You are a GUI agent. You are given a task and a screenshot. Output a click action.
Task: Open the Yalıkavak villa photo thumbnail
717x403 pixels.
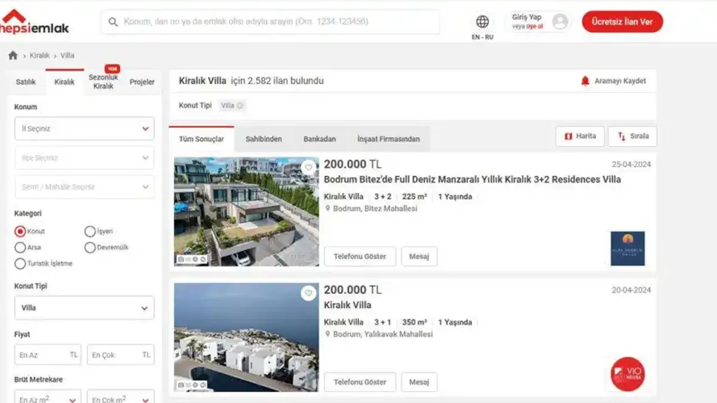pos(246,337)
